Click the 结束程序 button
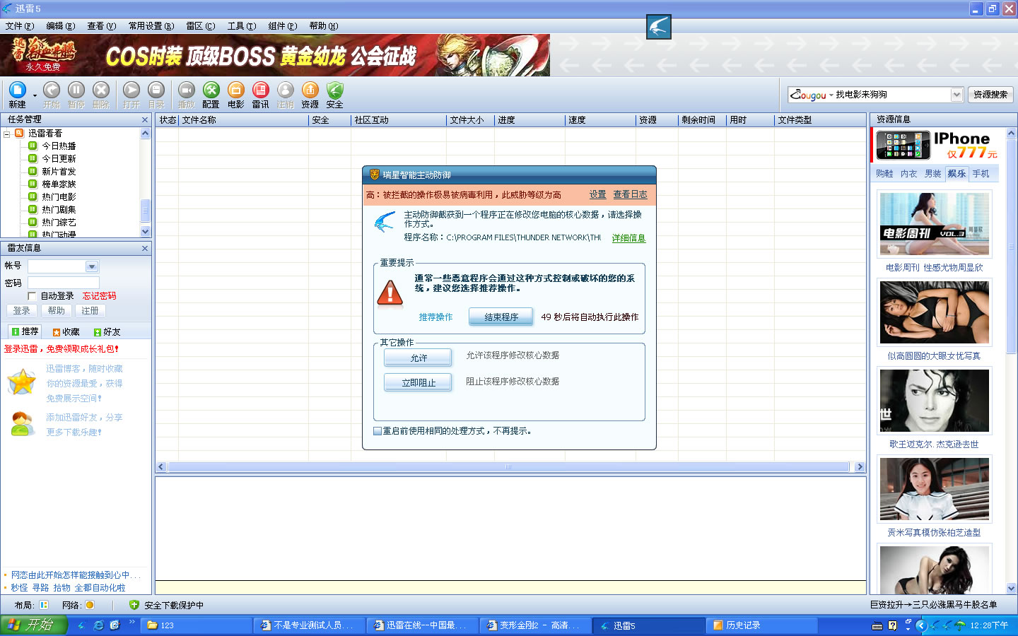This screenshot has width=1018, height=636. 501,317
